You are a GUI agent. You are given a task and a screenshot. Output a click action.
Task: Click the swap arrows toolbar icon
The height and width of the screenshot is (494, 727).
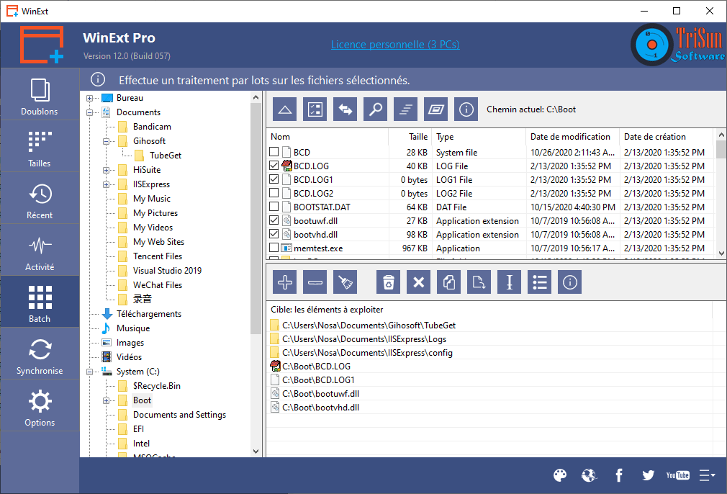click(345, 109)
